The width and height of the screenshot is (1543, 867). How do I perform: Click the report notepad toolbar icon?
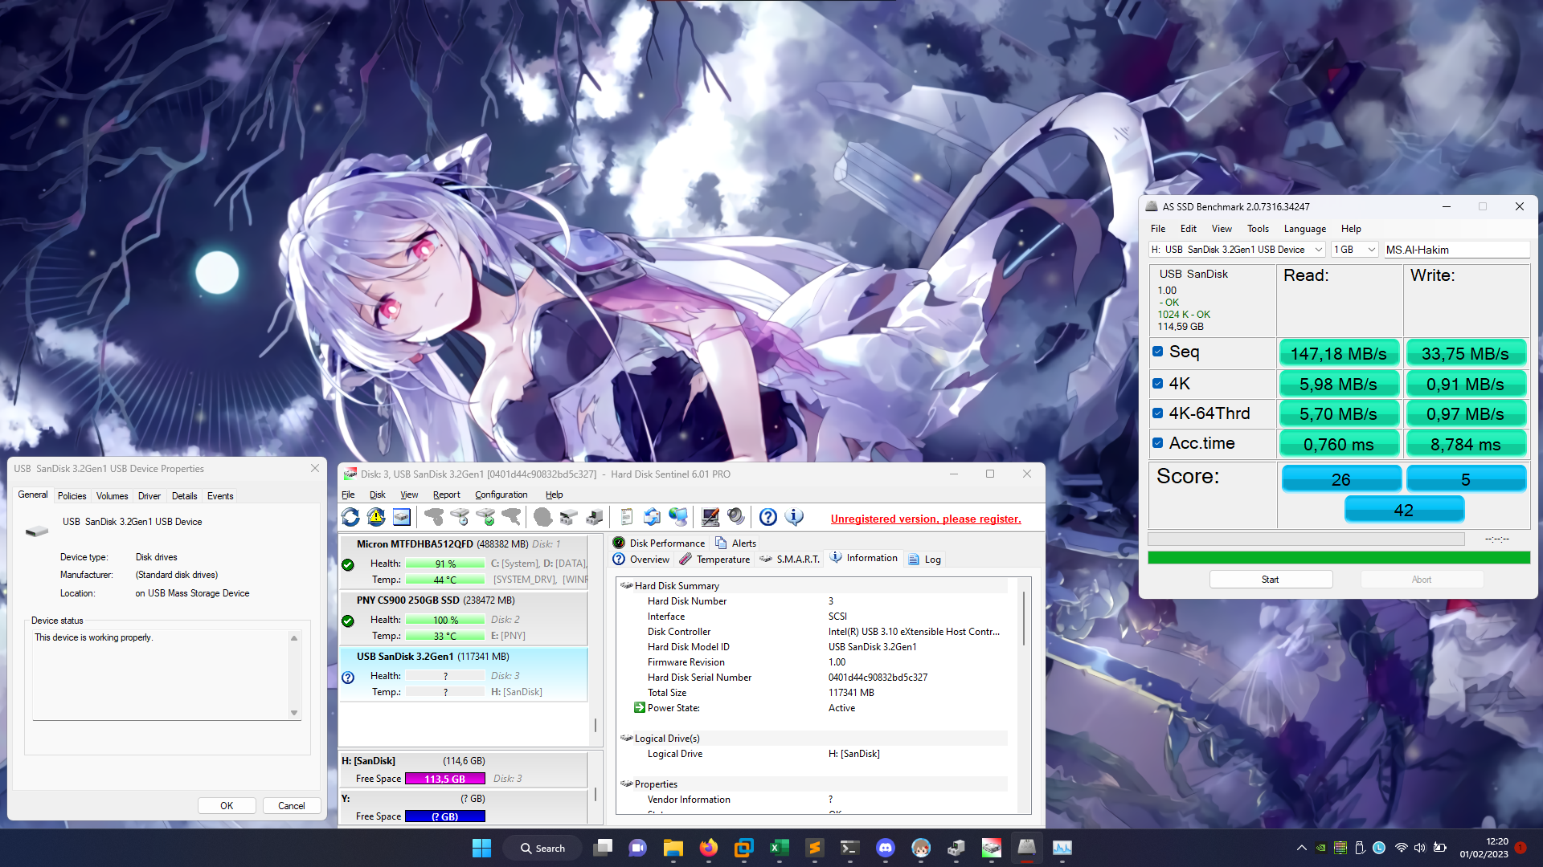pyautogui.click(x=627, y=518)
